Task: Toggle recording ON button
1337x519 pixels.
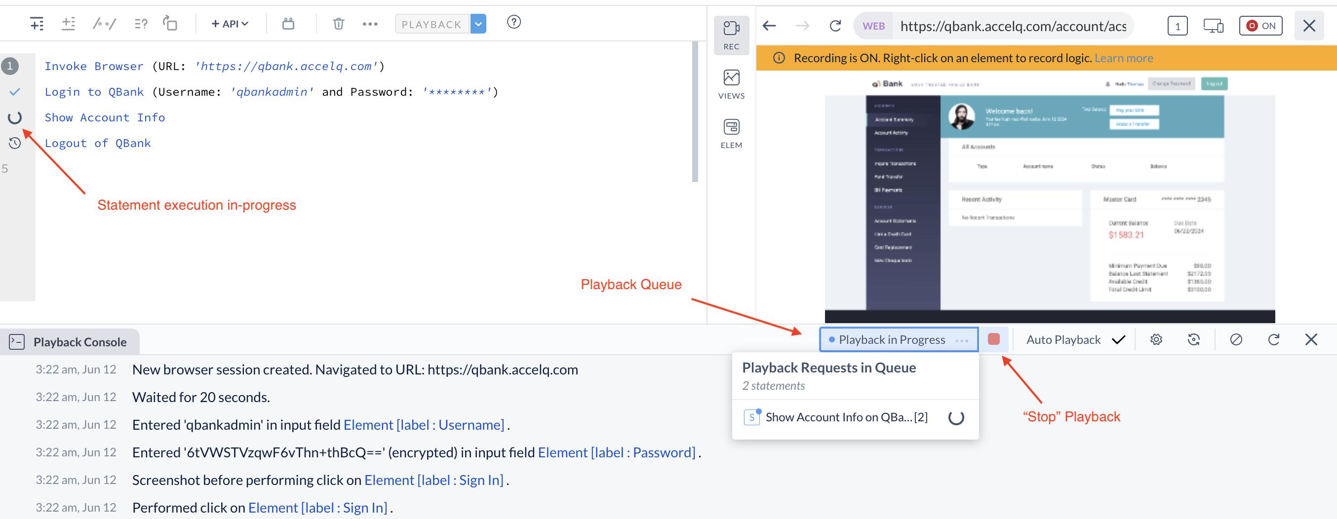Action: [1260, 26]
